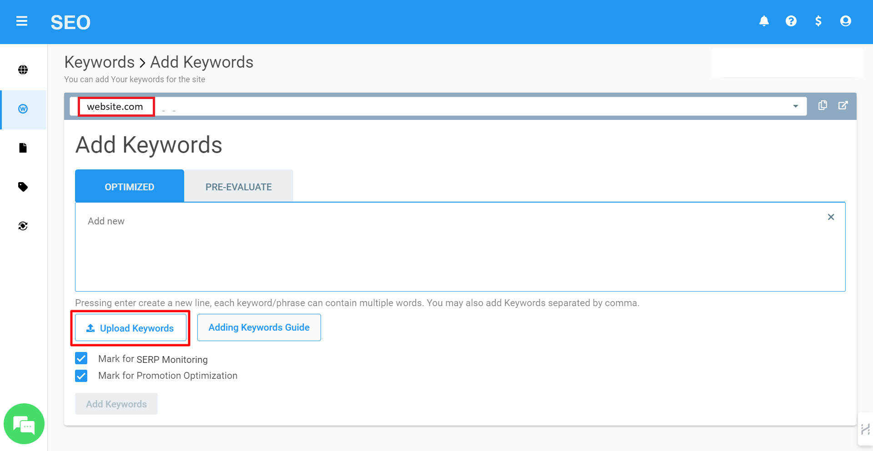Click the SEO logo title
Viewport: 873px width, 451px height.
pyautogui.click(x=70, y=22)
